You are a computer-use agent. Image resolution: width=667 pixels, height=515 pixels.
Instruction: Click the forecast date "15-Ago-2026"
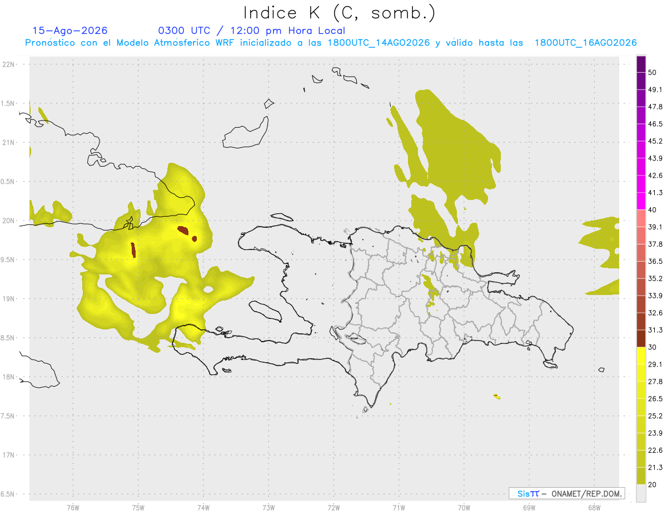click(x=70, y=31)
